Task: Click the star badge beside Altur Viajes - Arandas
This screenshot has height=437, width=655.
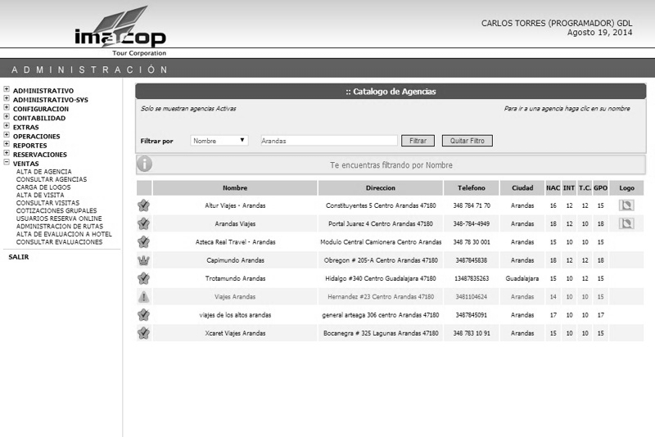Action: (x=144, y=205)
